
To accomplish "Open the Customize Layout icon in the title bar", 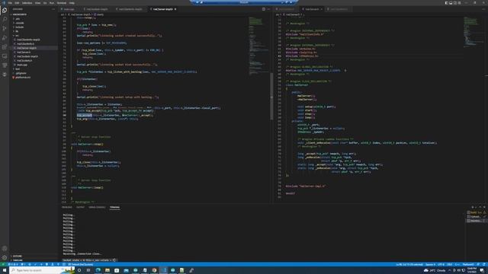I will (459, 3).
